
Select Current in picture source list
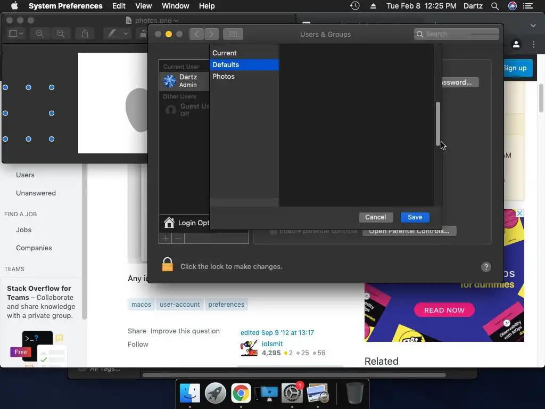[x=244, y=53]
